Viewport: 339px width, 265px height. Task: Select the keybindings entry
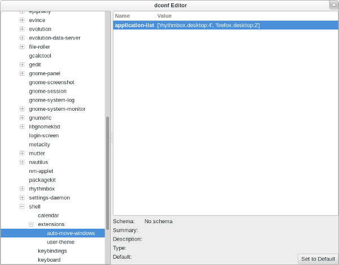53,251
